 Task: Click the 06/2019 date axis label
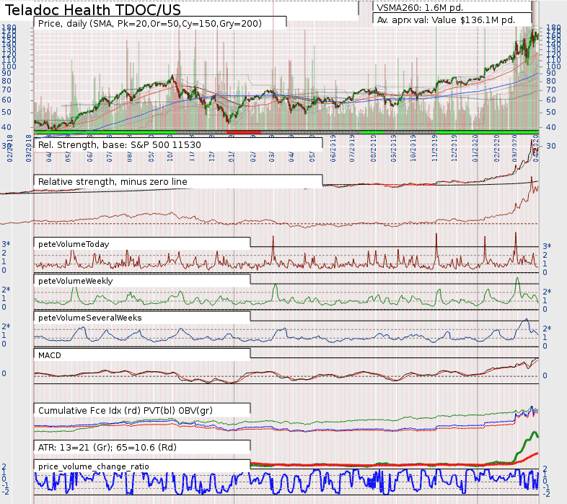(x=333, y=148)
